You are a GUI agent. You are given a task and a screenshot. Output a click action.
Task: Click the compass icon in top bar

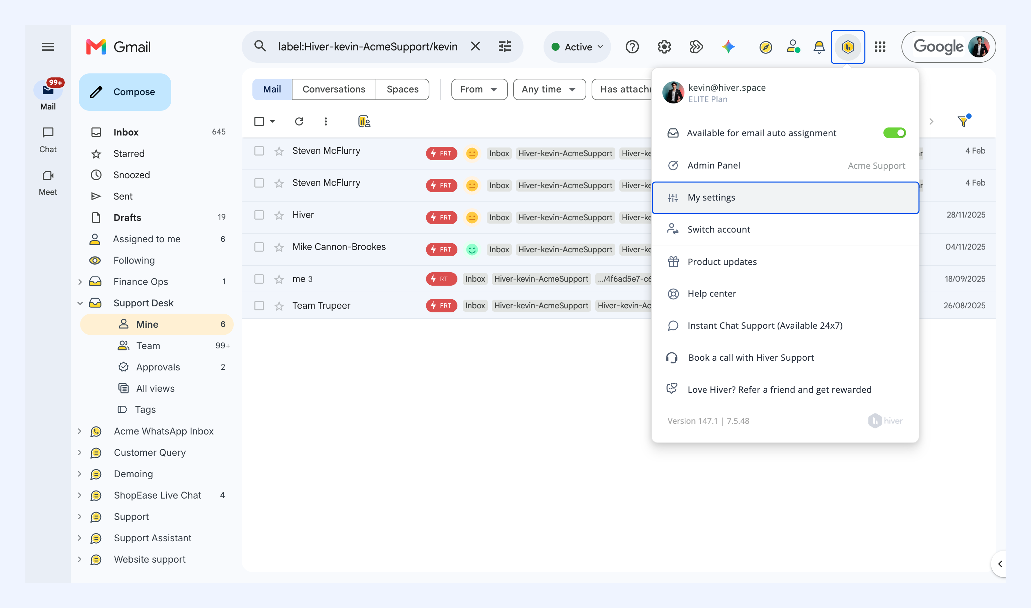click(x=765, y=47)
